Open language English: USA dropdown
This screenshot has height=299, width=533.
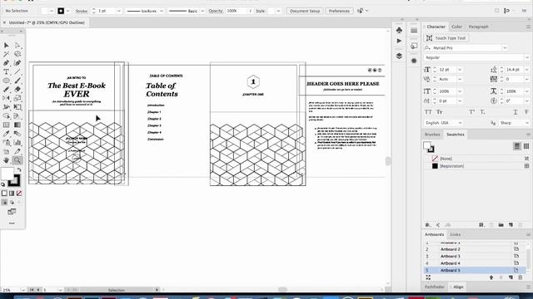tap(460, 123)
